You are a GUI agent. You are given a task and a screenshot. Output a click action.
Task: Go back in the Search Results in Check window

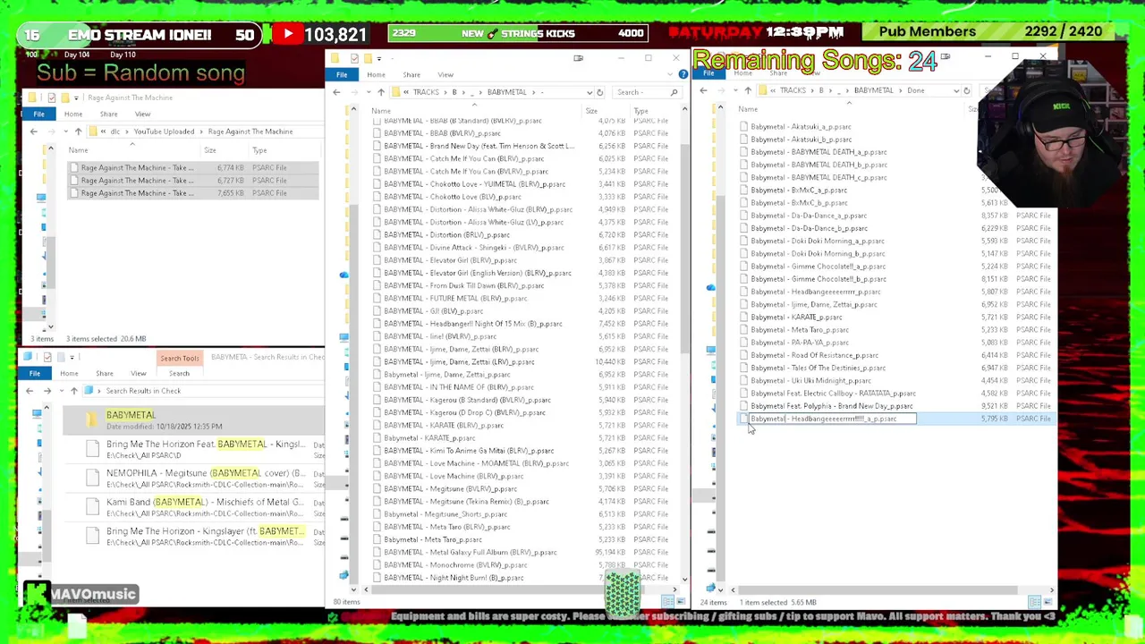pyautogui.click(x=30, y=391)
